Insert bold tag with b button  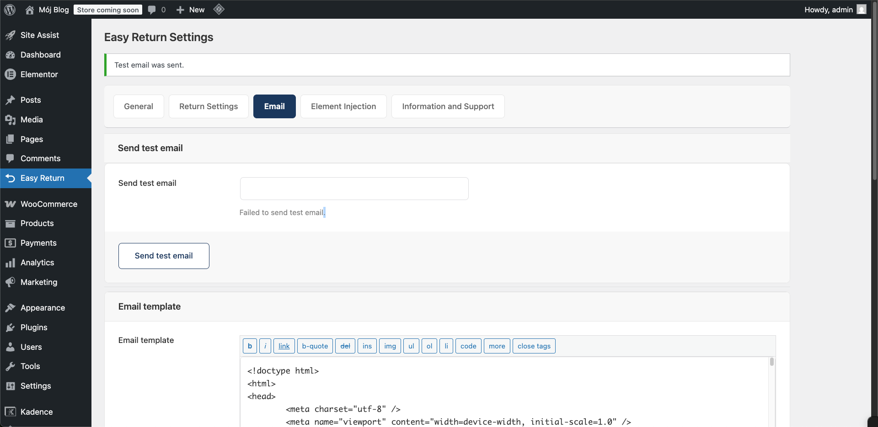(250, 346)
